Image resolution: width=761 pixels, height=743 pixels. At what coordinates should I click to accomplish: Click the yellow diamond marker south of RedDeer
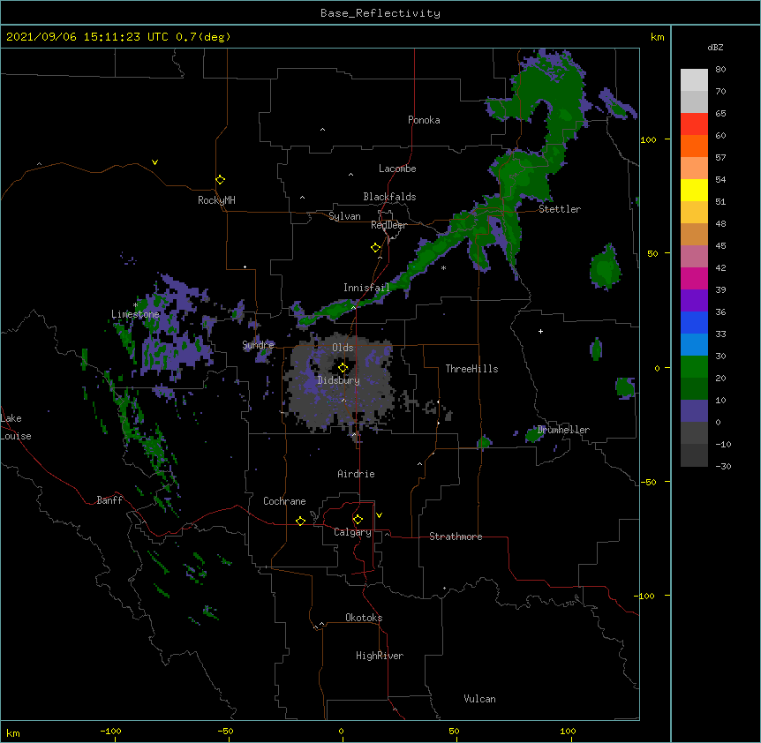375,248
